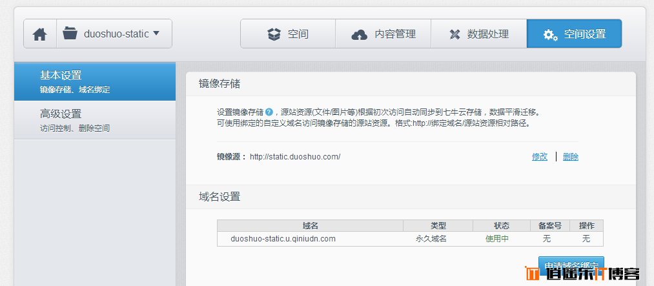Click the 域名设置 section heading
Screen dimensions: 654x286
(220, 197)
